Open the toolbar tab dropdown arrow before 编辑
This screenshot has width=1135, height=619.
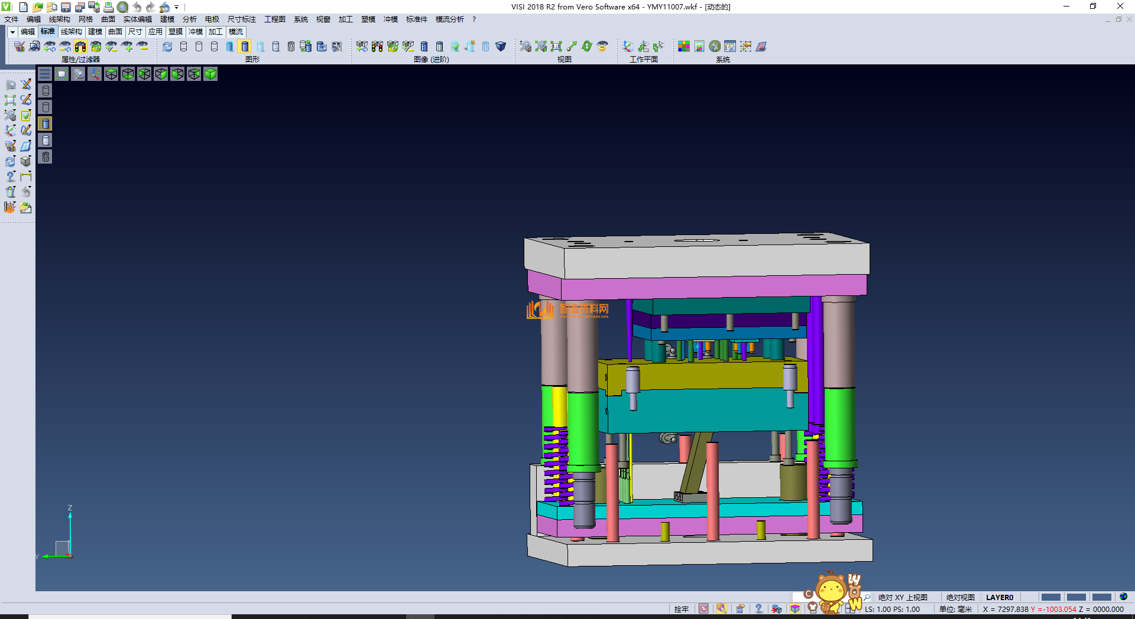[12, 32]
